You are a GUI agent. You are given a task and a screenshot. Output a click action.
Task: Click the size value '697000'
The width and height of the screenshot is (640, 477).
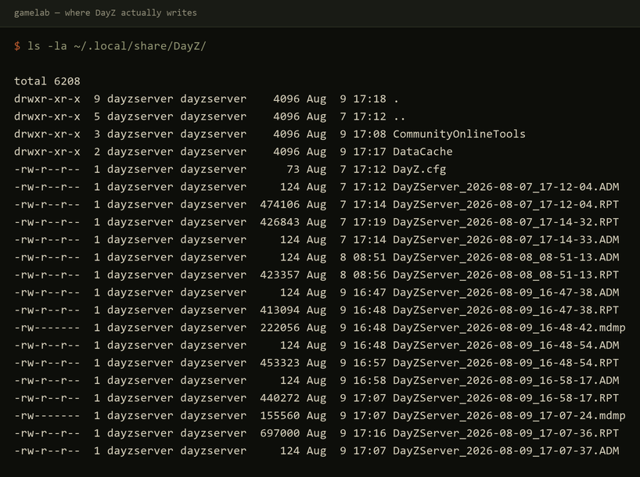click(280, 433)
